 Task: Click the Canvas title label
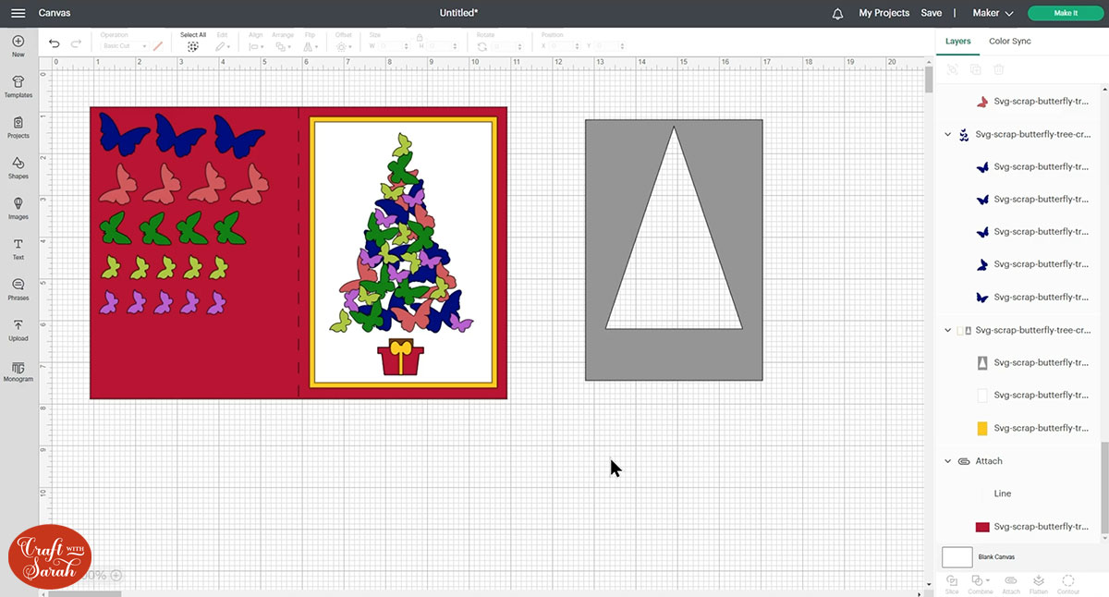[x=55, y=13]
